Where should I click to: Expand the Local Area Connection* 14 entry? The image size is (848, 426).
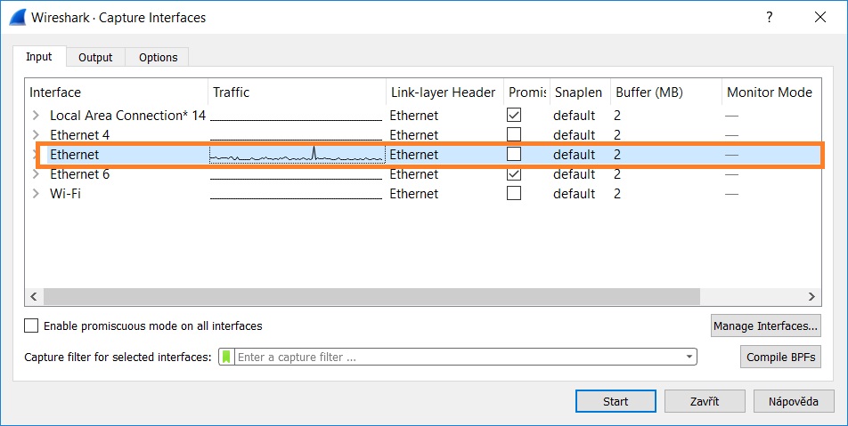pos(37,115)
